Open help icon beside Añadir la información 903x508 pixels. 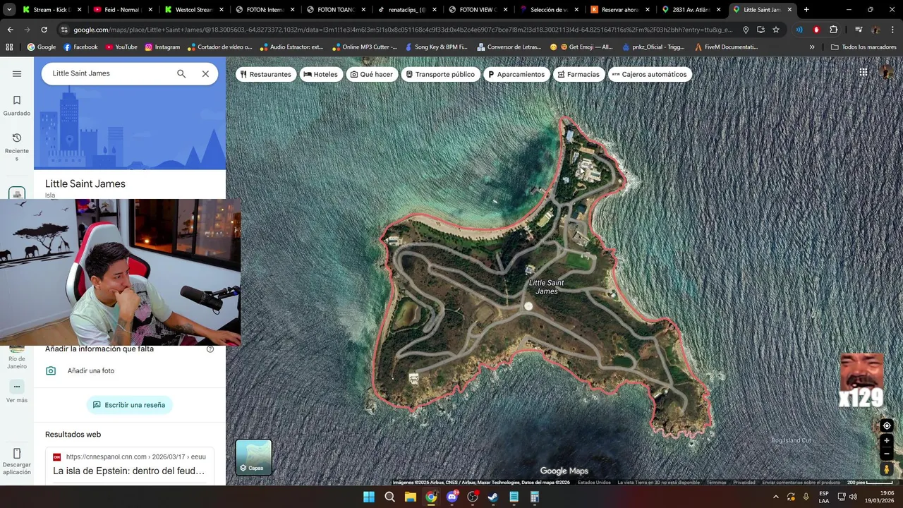point(210,349)
